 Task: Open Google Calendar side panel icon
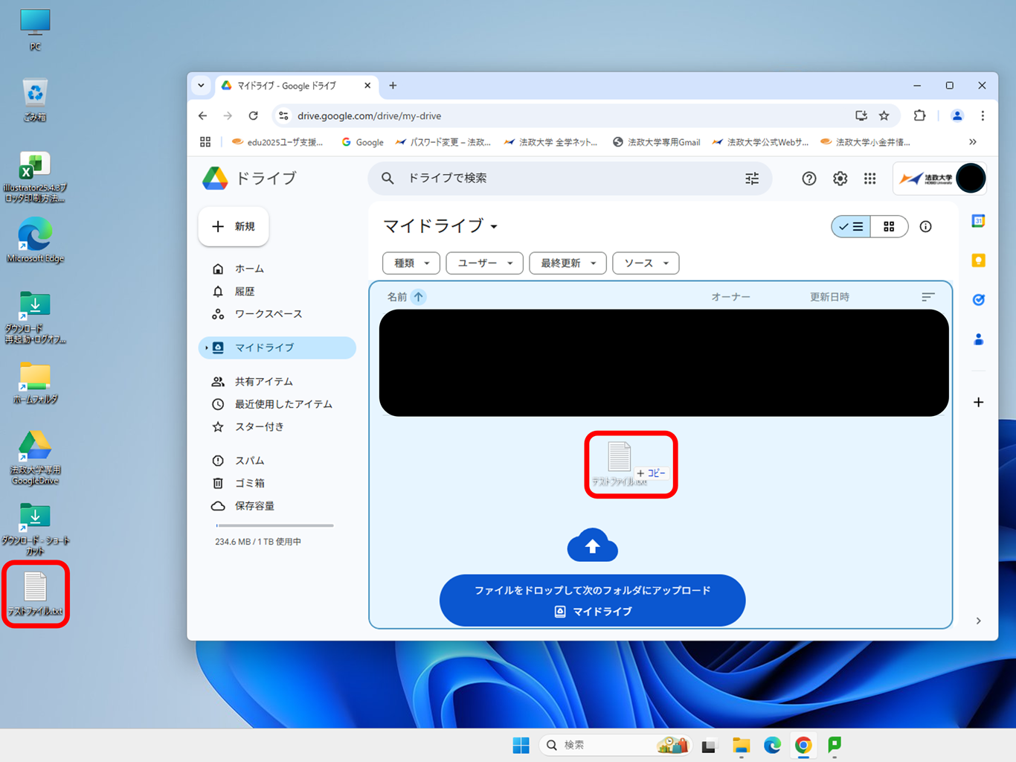point(978,221)
